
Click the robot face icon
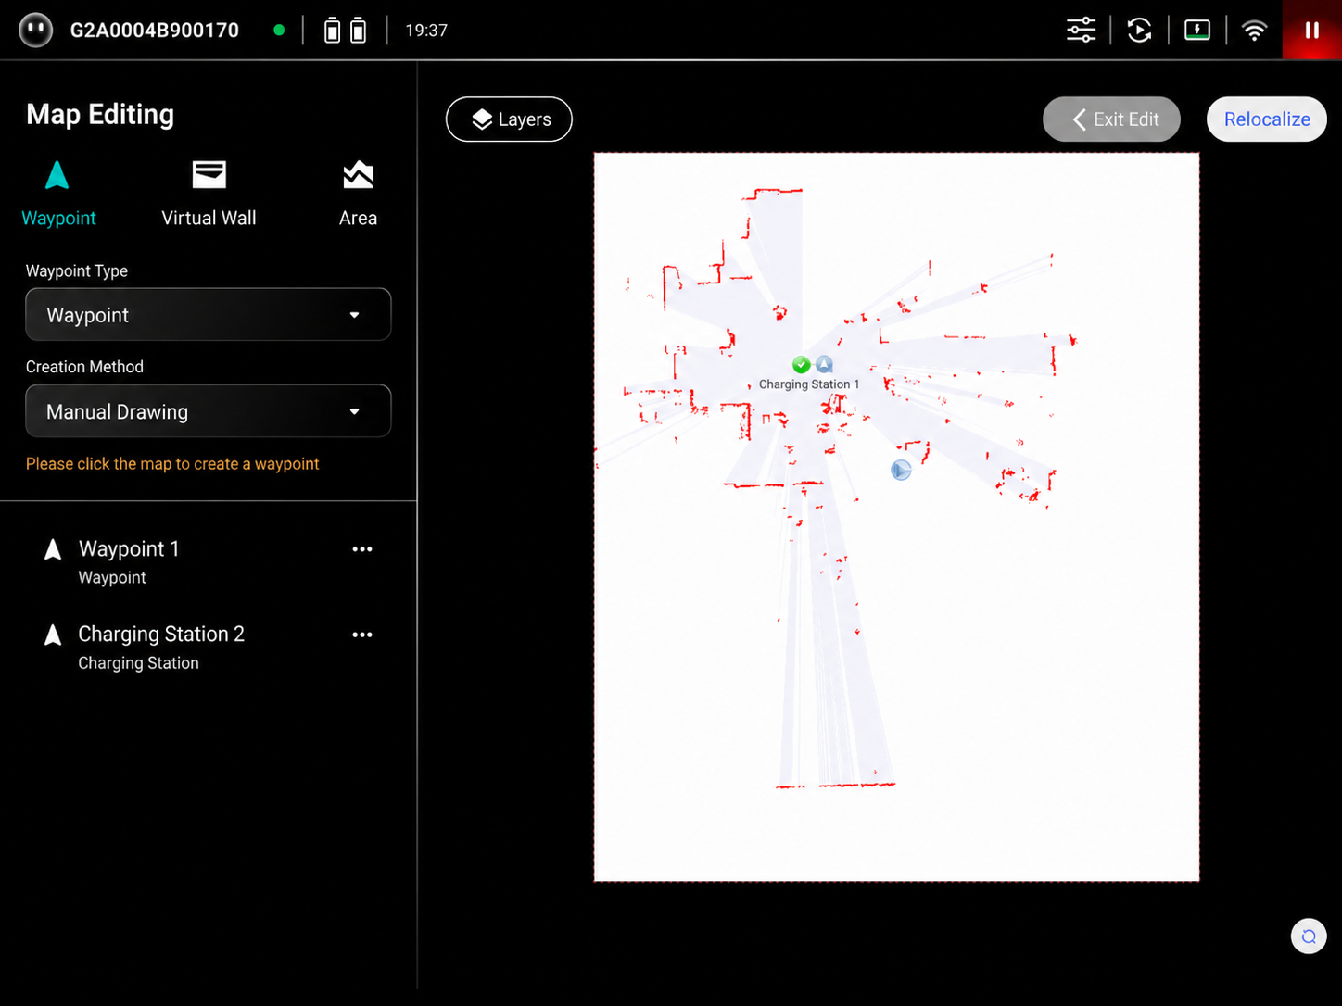[36, 30]
